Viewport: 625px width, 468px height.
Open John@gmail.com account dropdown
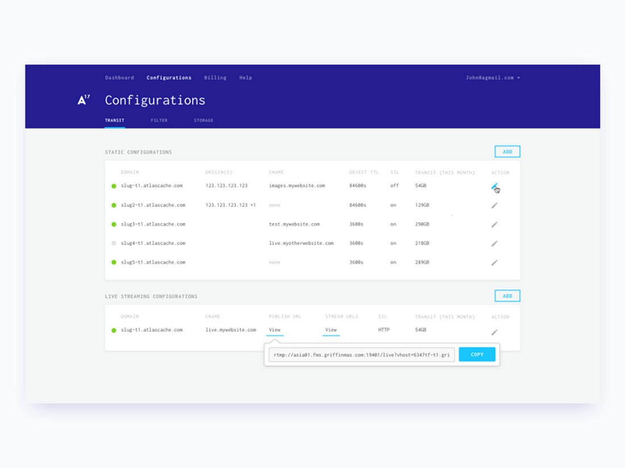493,78
